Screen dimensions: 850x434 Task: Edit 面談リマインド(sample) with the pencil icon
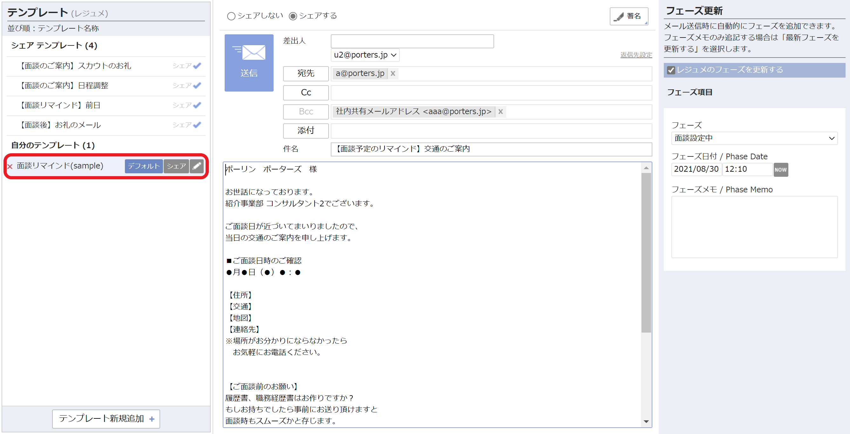click(196, 166)
